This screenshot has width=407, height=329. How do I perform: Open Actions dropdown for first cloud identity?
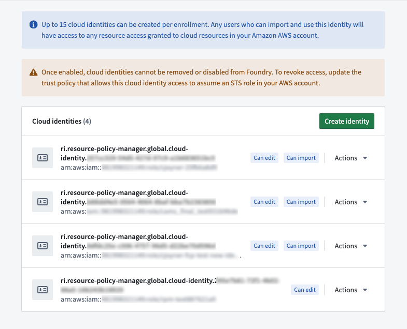click(350, 158)
